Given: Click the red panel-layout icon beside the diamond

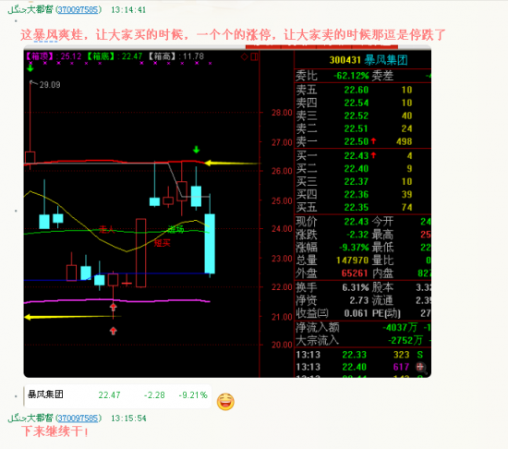Looking at the screenshot, I should [x=254, y=57].
